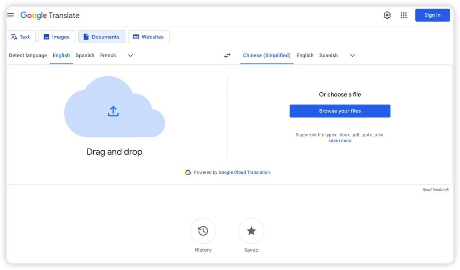Screen dimensions: 460x270
Task: Select Spanish as target language
Action: click(x=329, y=56)
